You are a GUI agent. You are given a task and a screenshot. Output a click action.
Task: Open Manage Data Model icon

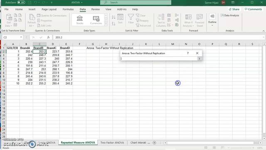tap(177, 25)
